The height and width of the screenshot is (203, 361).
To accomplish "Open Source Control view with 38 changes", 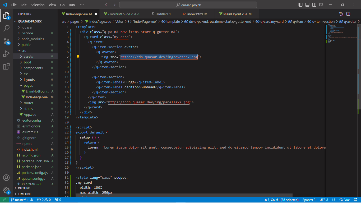I will (6, 41).
